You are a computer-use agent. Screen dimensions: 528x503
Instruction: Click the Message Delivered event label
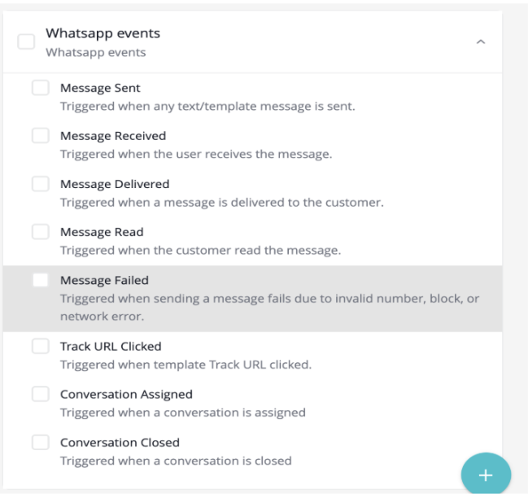(x=115, y=184)
